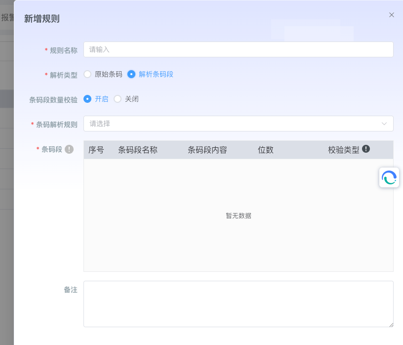Click the resize handle of 备注 textarea
The image size is (403, 345).
coord(391,325)
